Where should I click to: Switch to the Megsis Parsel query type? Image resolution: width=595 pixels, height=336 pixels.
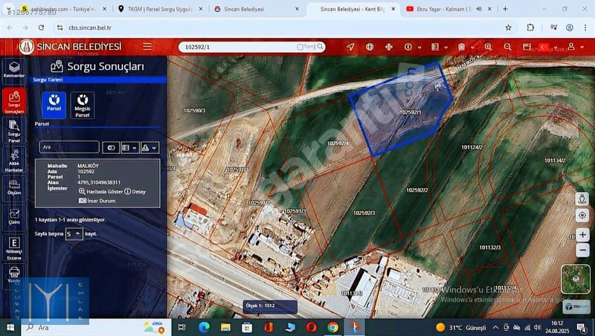click(x=82, y=106)
